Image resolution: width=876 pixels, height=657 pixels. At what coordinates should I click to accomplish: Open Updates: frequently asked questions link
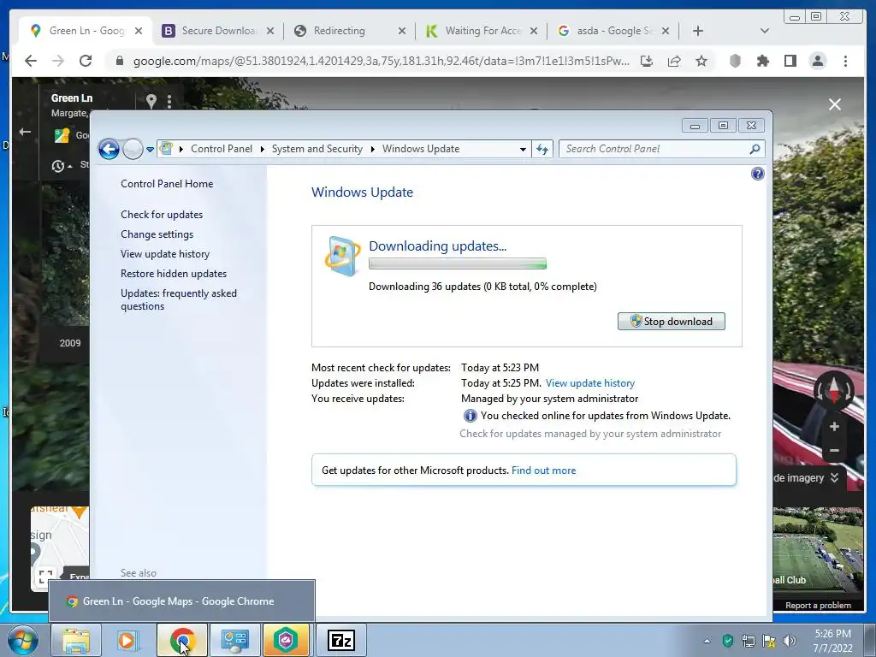pos(178,299)
